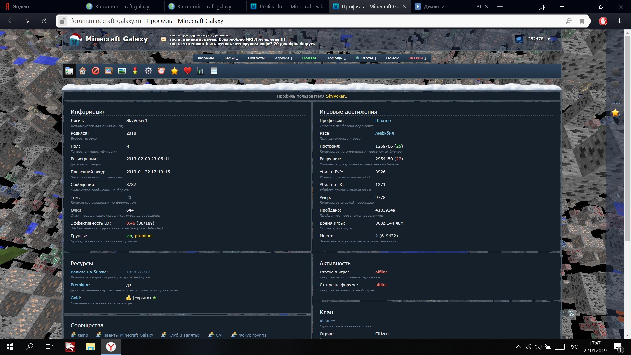This screenshot has height=355, width=631.
Task: Open browser downloads arrow icon
Action: pyautogui.click(x=619, y=21)
